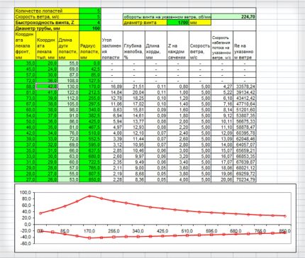Screen dimensions: 305x258
Task: Click the green 1700 propeller diameter cell
Action: pos(178,23)
